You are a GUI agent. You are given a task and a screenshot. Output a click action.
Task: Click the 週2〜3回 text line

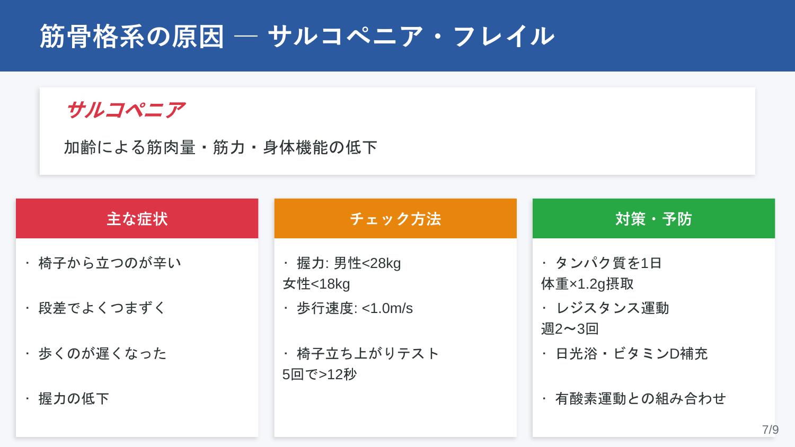pyautogui.click(x=570, y=329)
